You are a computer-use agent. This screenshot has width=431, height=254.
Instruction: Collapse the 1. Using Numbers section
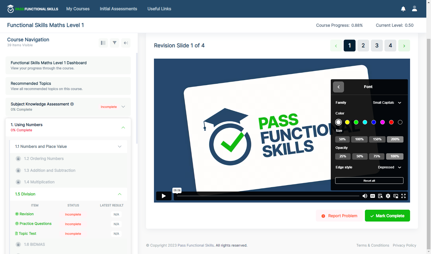(123, 127)
